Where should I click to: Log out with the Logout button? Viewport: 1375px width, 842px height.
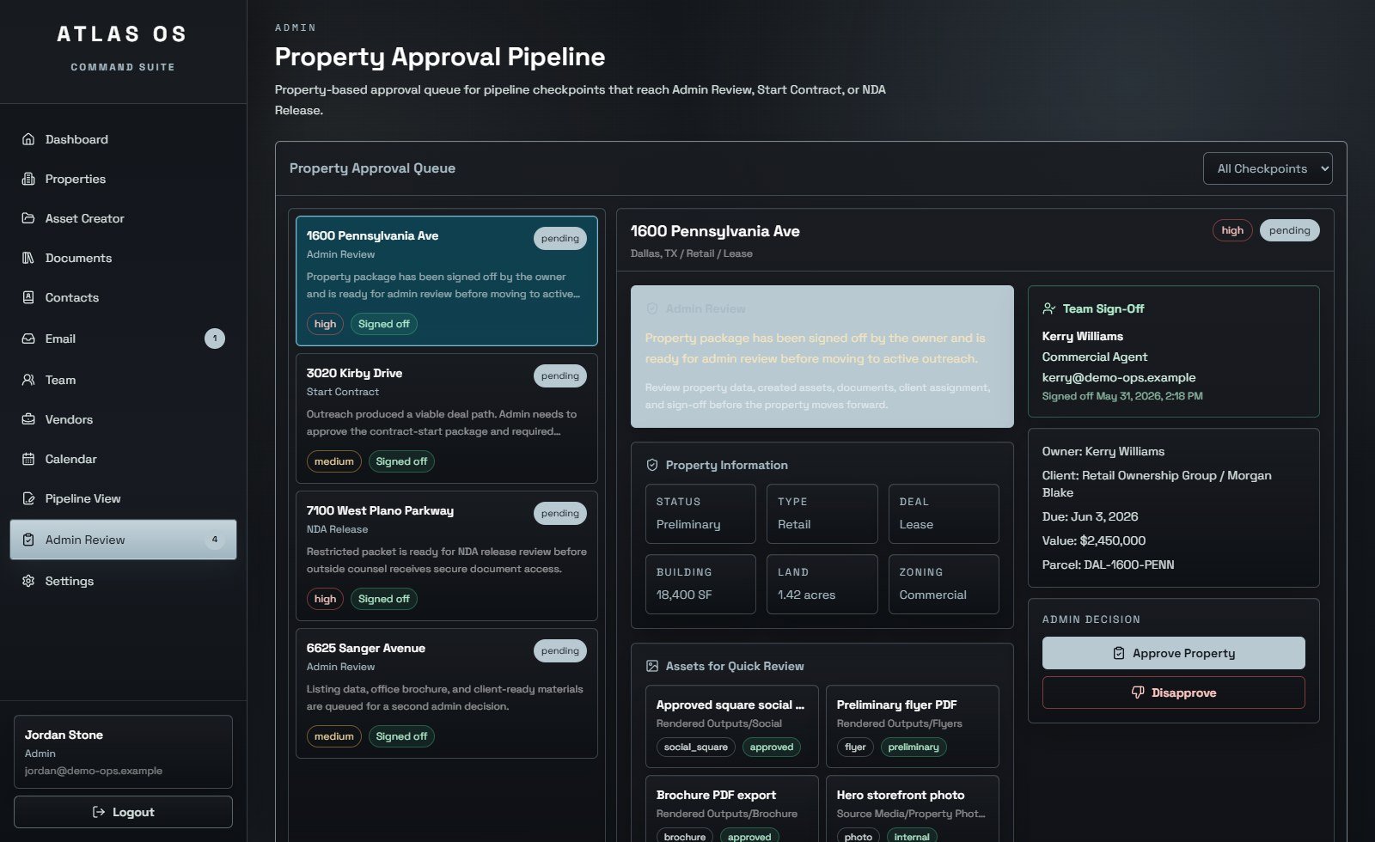[x=123, y=812]
